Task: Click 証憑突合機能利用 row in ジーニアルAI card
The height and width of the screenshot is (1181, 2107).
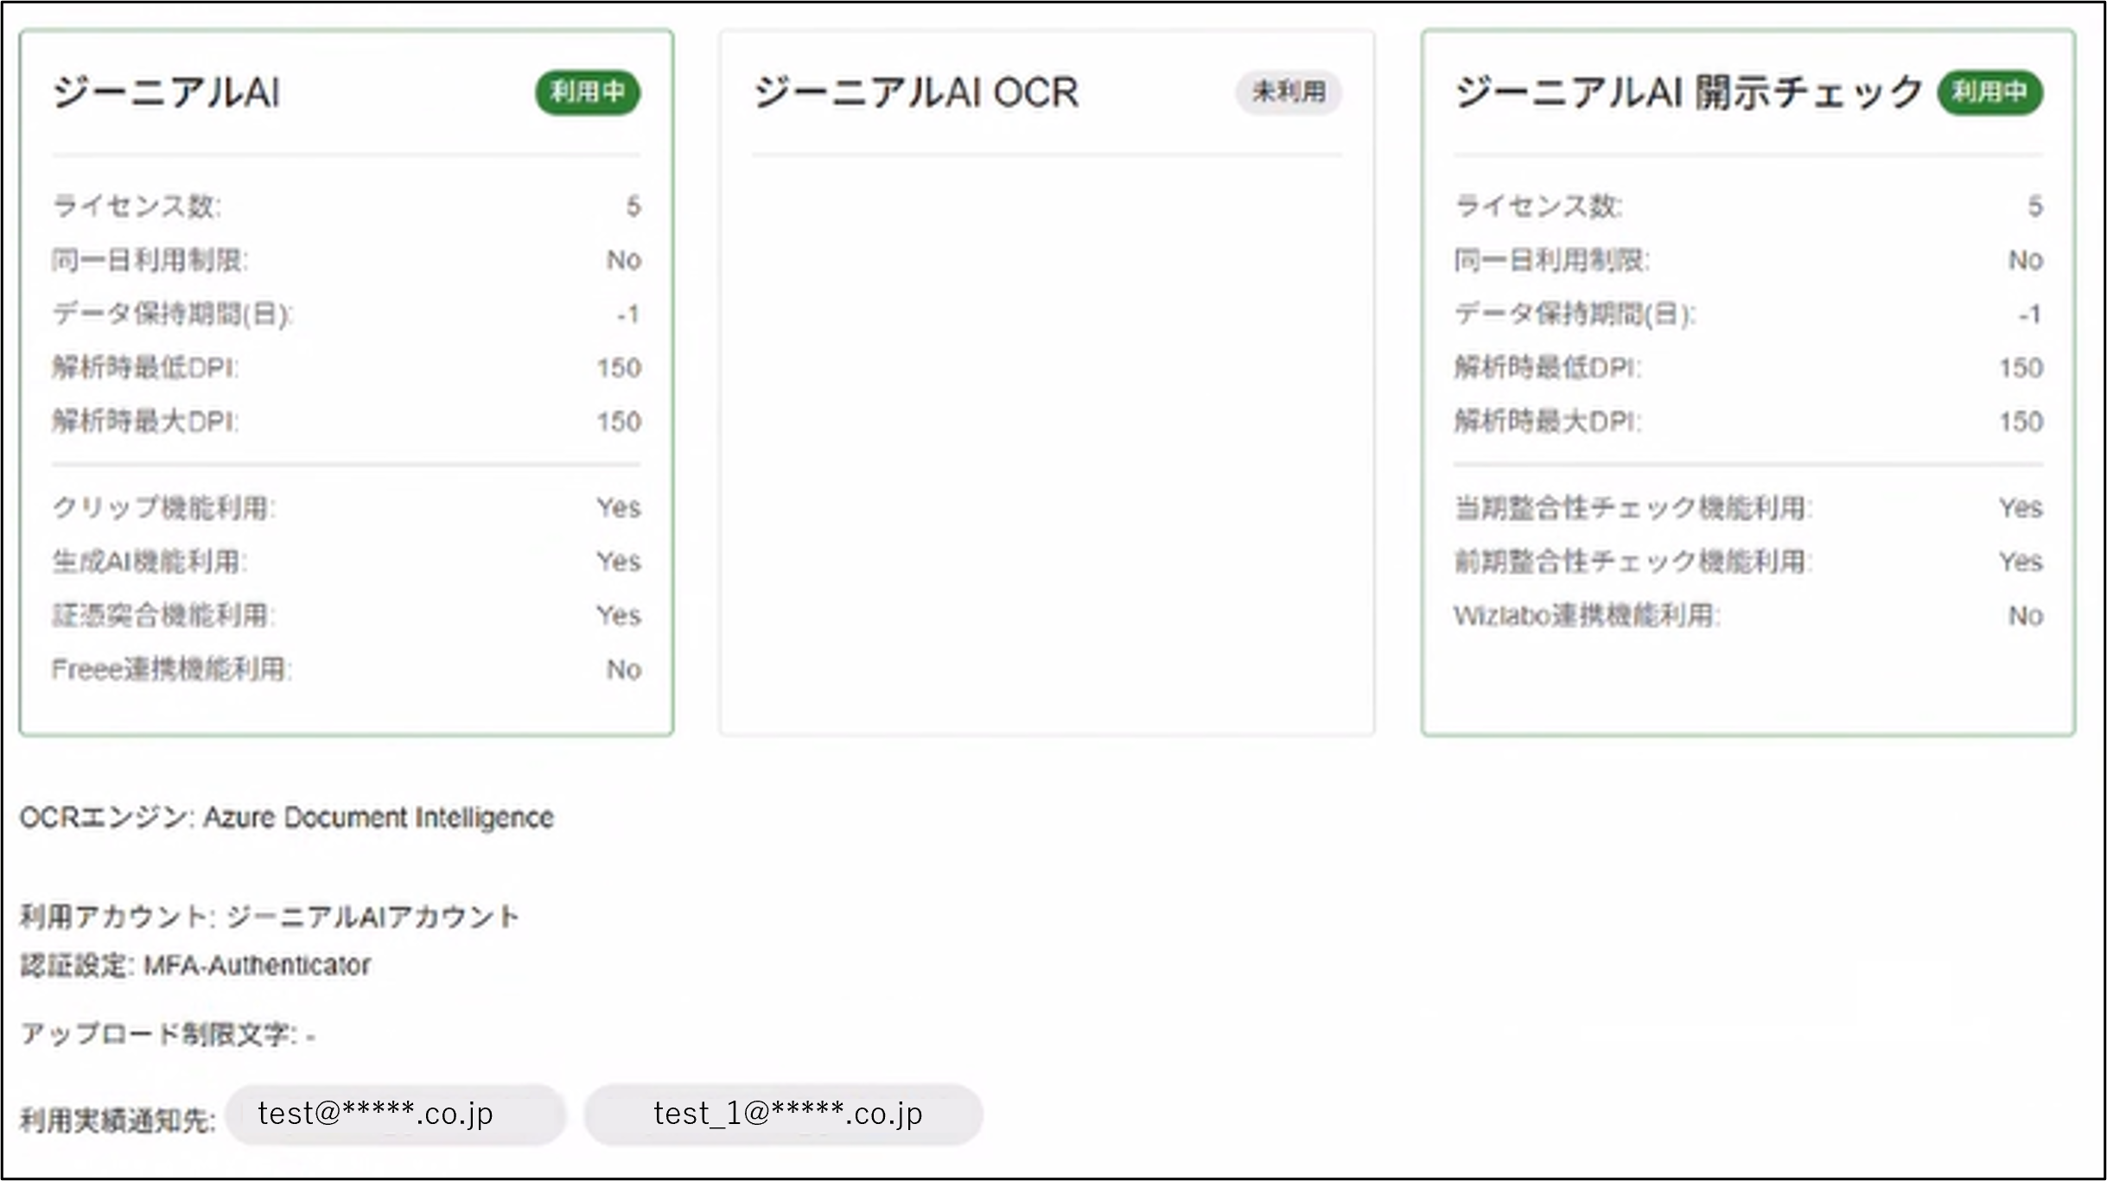Action: click(x=163, y=616)
